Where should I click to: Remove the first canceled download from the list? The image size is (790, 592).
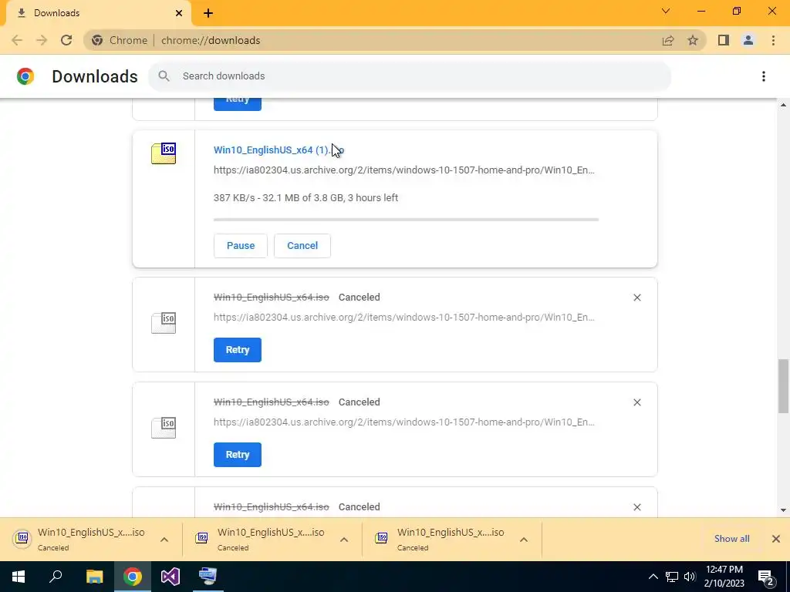636,298
